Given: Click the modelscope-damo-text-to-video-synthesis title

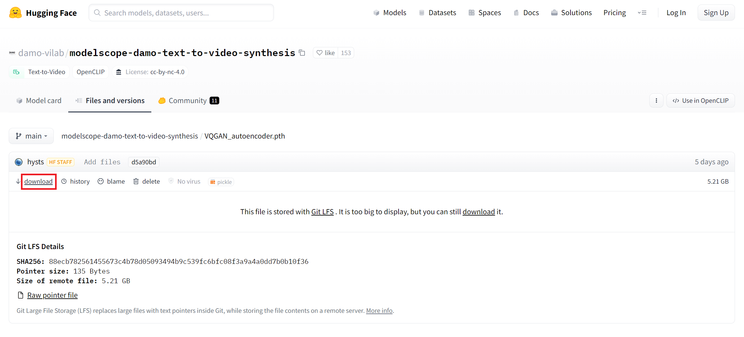Looking at the screenshot, I should [x=182, y=53].
